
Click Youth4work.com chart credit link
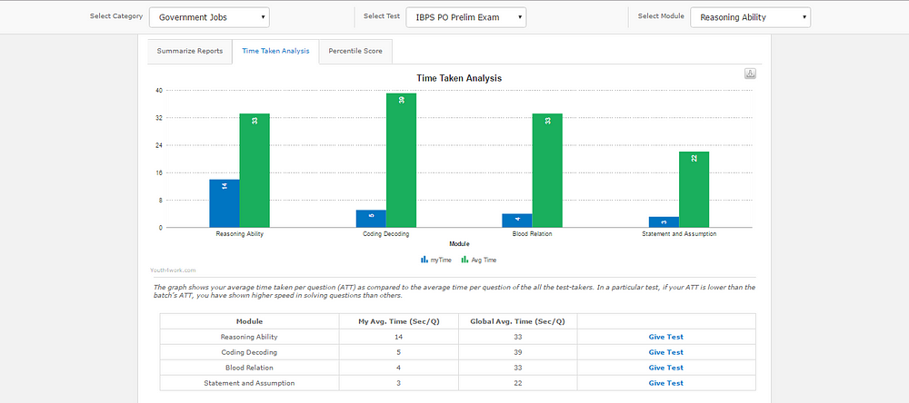click(172, 270)
